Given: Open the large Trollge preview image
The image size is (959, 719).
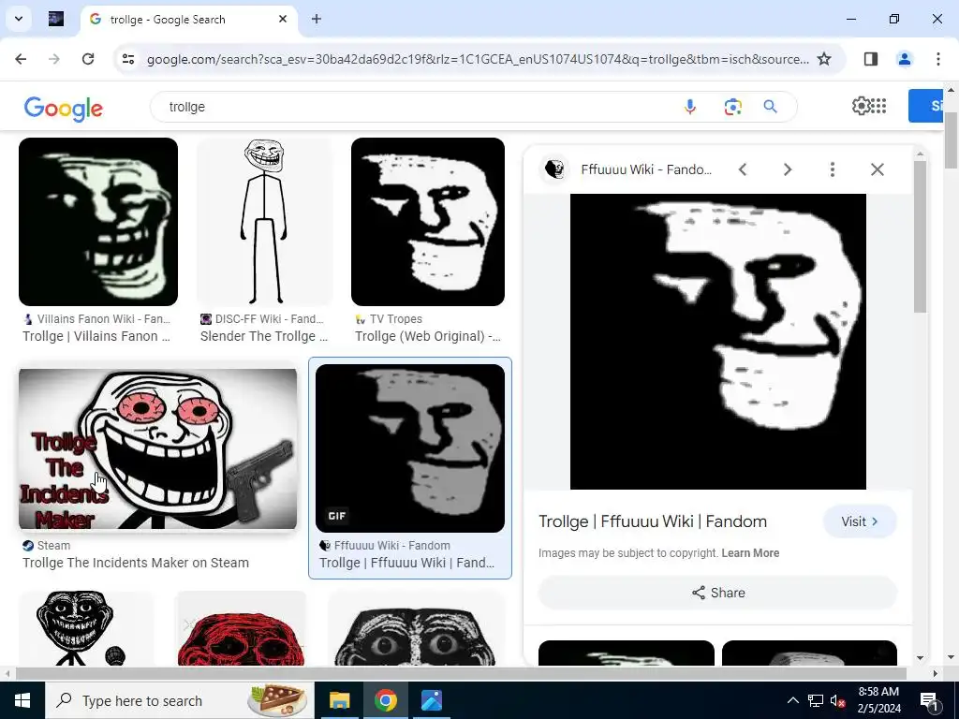Looking at the screenshot, I should click(x=718, y=342).
